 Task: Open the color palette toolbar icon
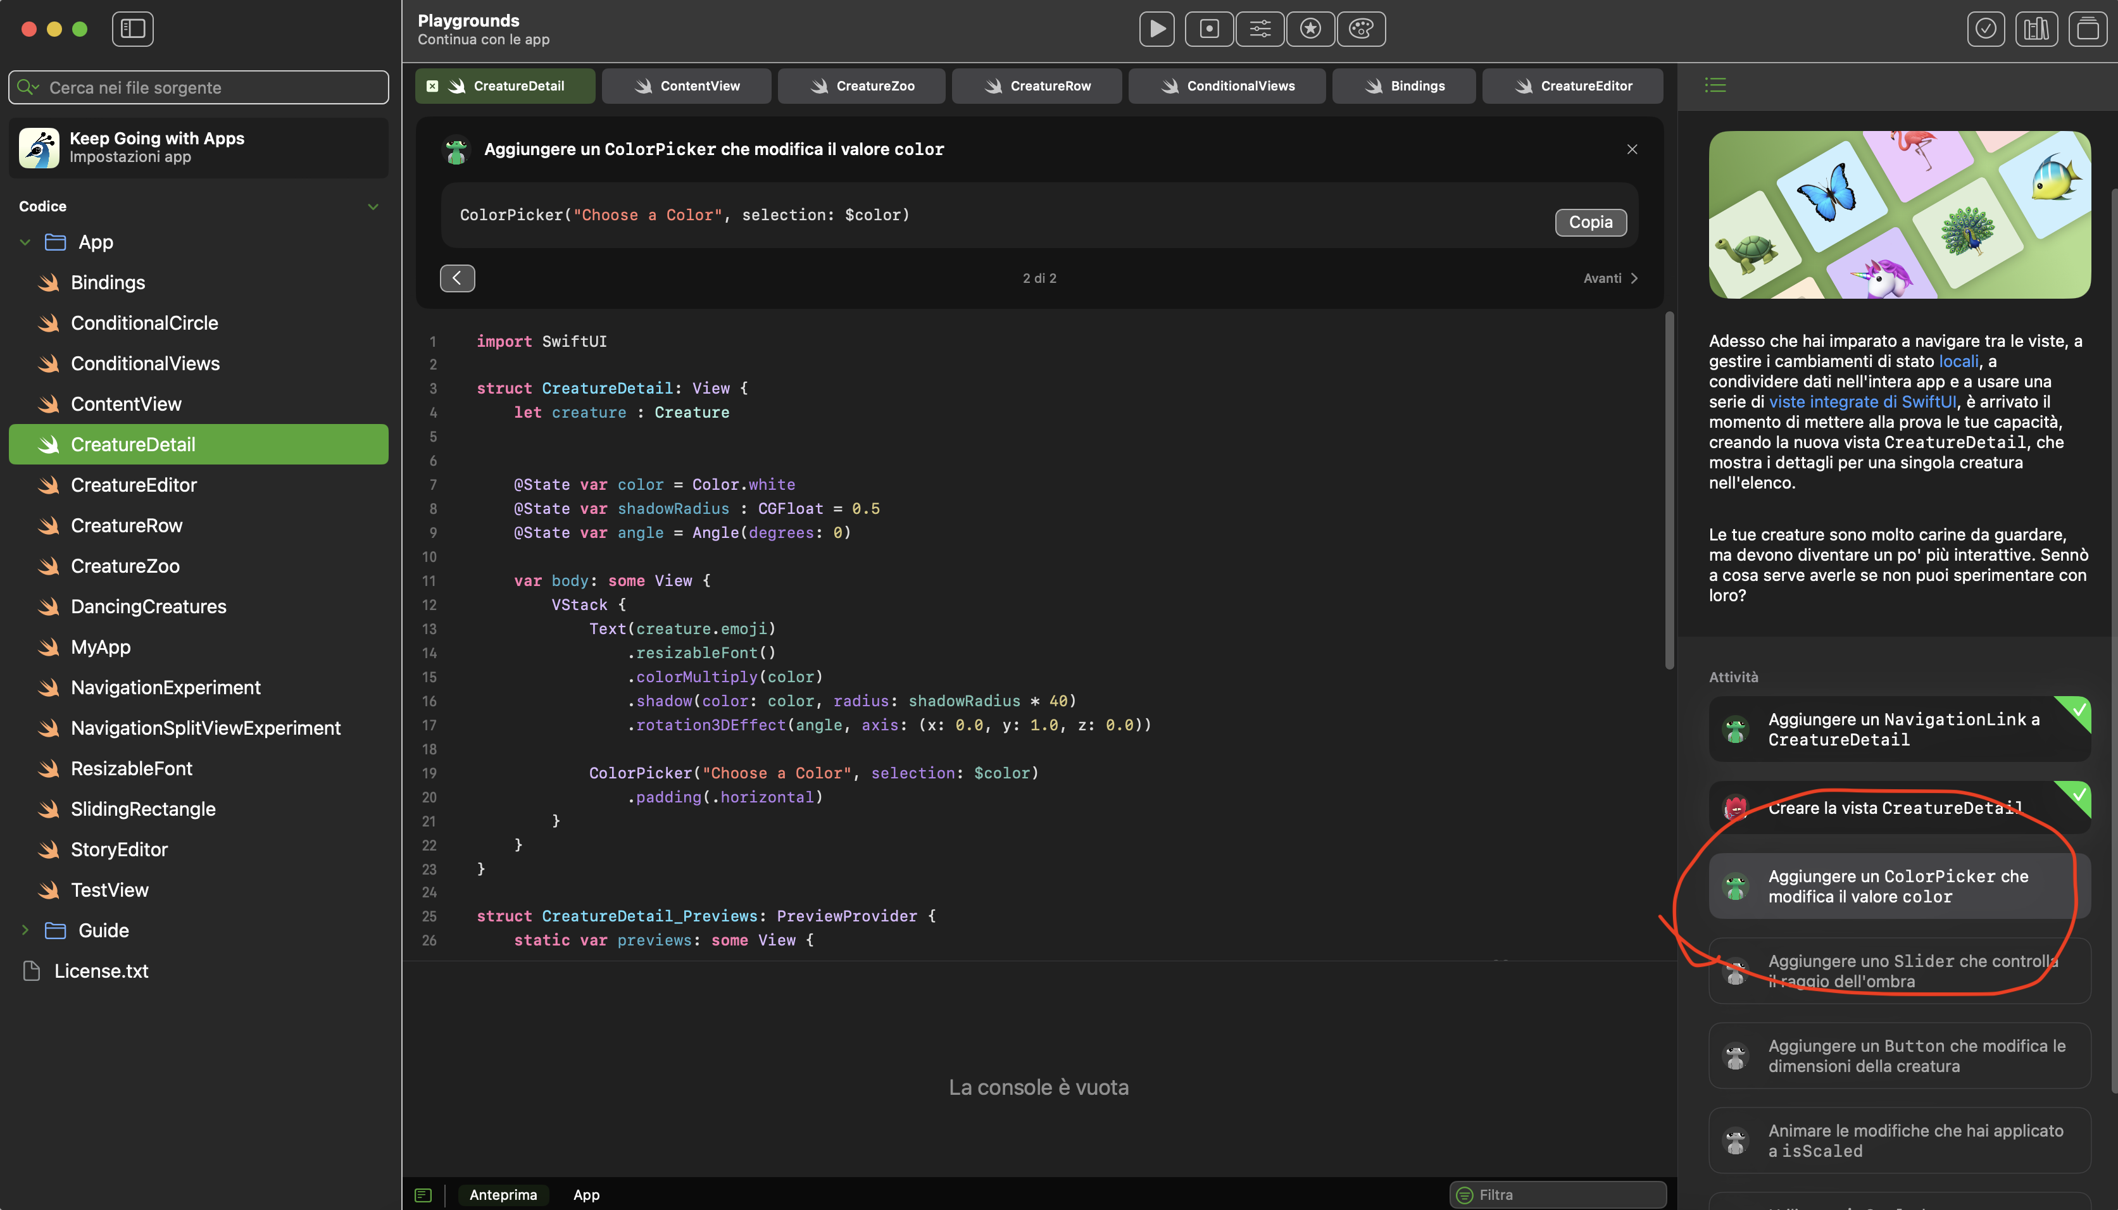1361,29
